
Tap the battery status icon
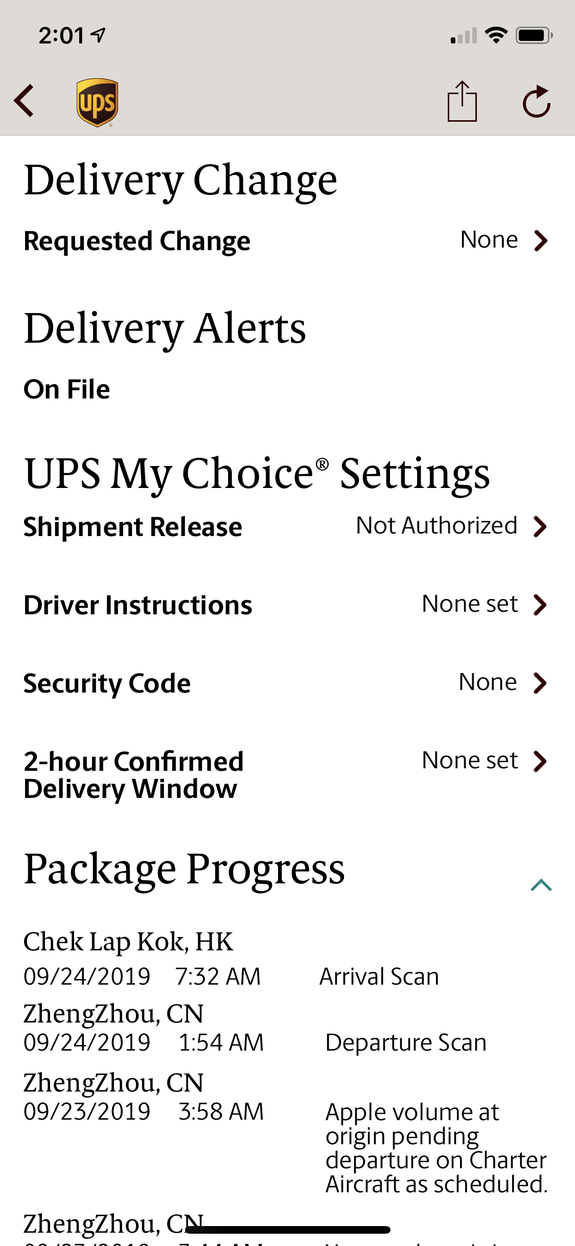[534, 35]
